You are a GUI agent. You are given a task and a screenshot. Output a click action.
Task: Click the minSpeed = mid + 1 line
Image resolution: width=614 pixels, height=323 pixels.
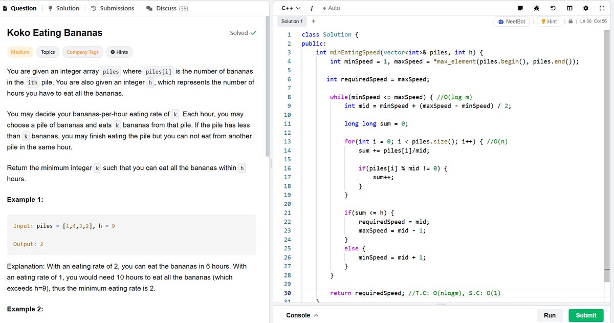coord(392,257)
